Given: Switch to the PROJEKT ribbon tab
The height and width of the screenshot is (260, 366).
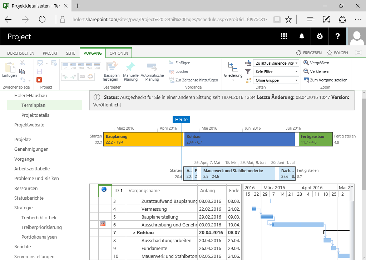Looking at the screenshot, I should click(50, 53).
